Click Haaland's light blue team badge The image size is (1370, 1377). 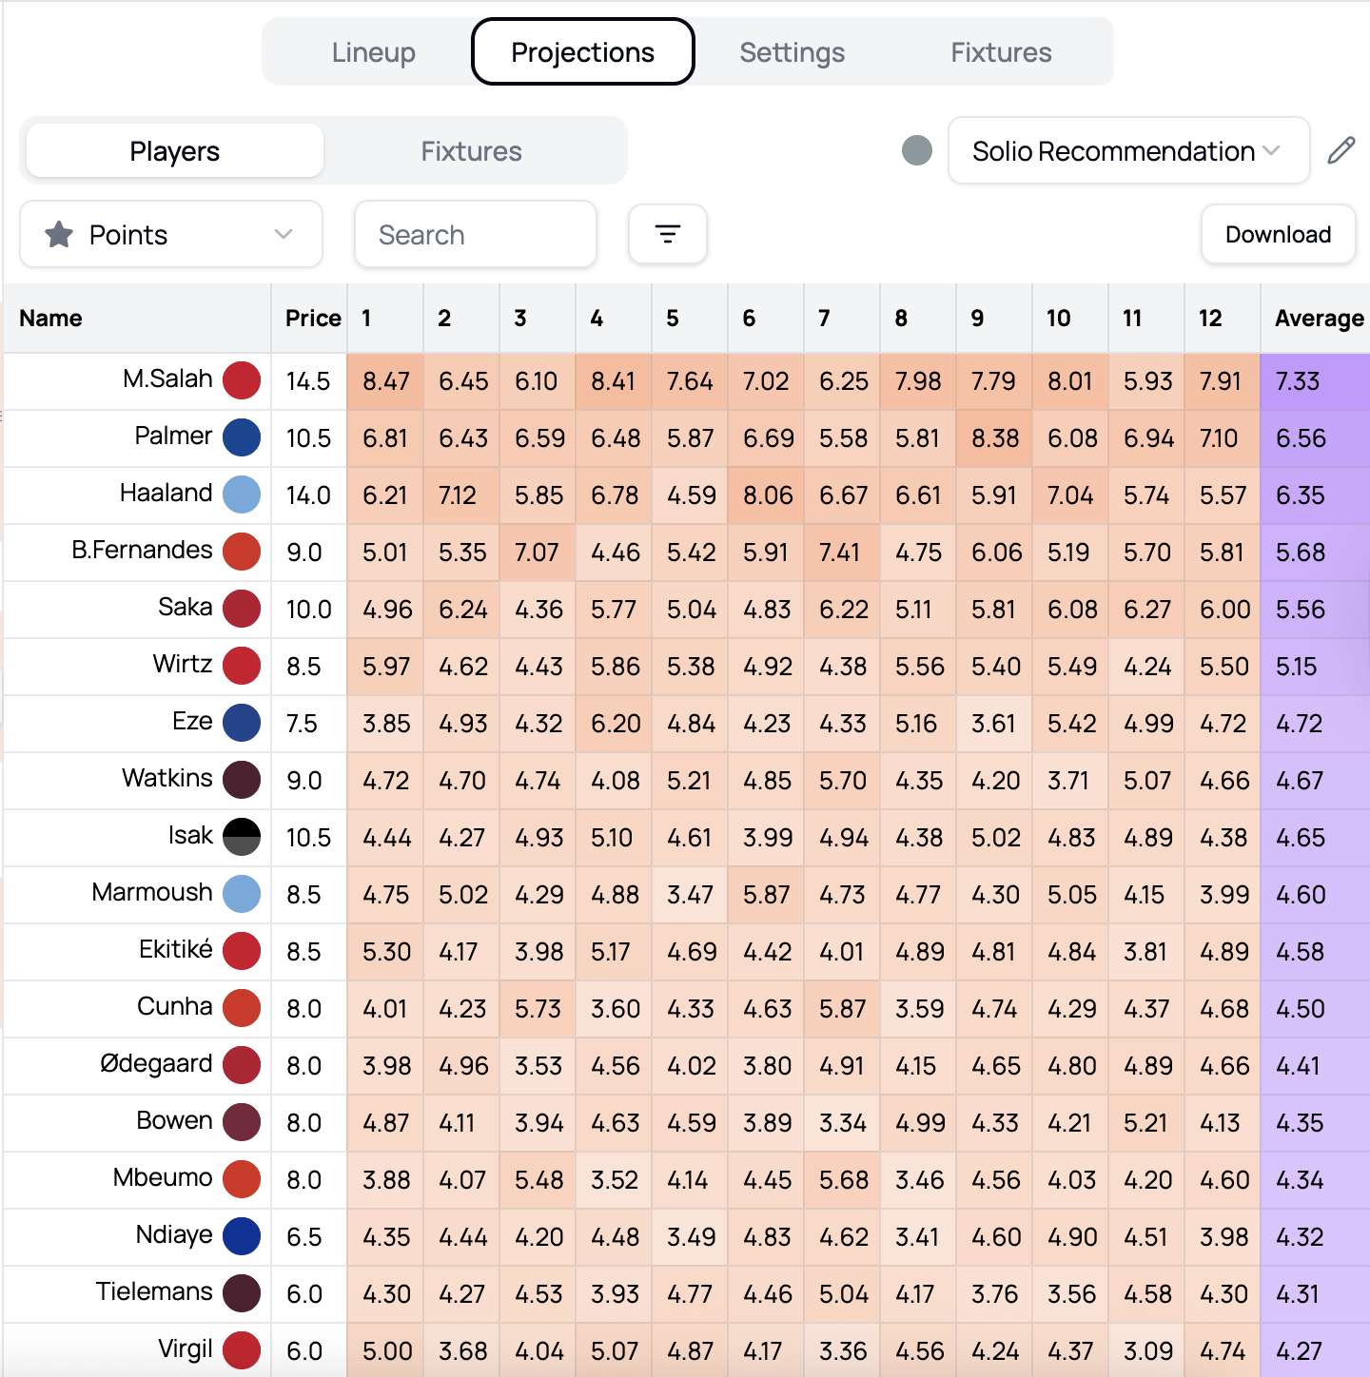pyautogui.click(x=242, y=494)
